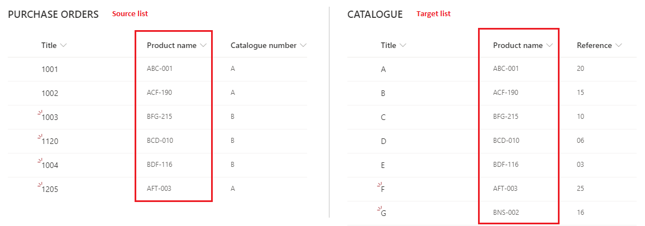The image size is (645, 226).
Task: Click the new-item marker beside order 1004
Action: [40, 161]
